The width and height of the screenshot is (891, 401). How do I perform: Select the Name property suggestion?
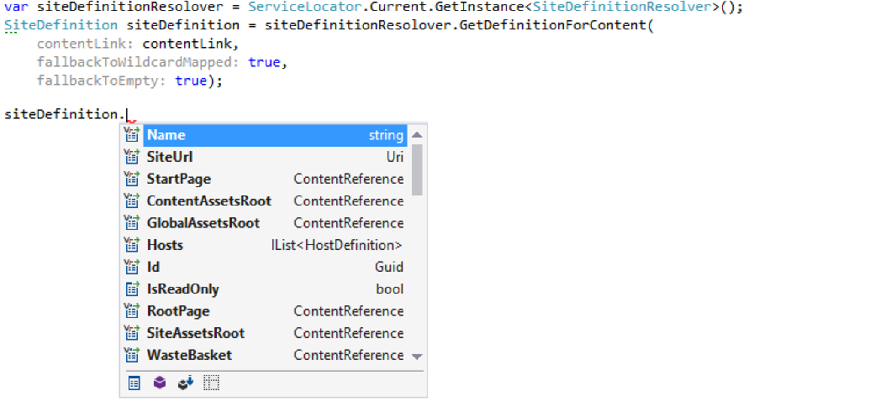pyautogui.click(x=166, y=135)
